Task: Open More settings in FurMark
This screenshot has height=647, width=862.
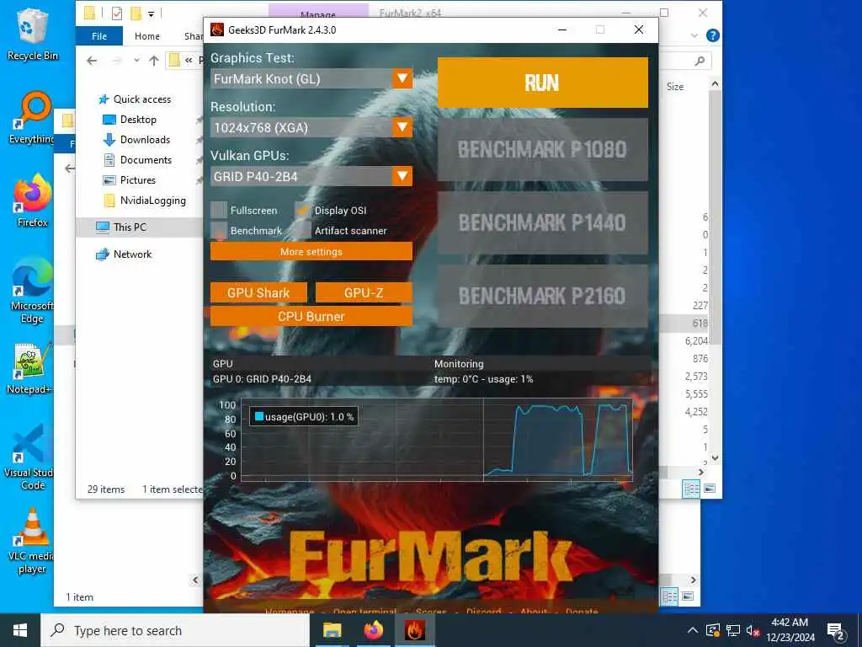Action: click(311, 251)
